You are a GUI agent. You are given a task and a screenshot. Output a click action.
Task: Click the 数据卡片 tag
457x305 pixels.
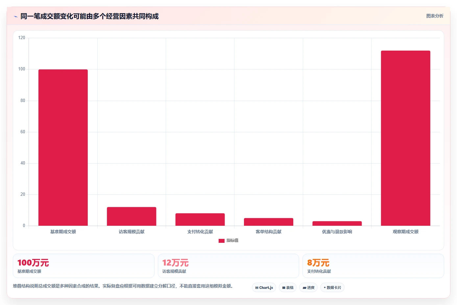coord(332,288)
